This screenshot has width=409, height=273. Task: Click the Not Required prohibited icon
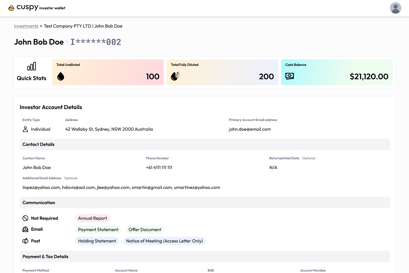[25, 218]
